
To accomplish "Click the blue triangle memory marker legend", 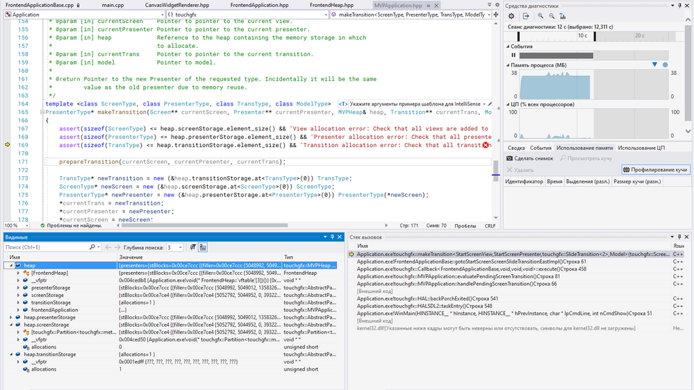I will coord(654,65).
